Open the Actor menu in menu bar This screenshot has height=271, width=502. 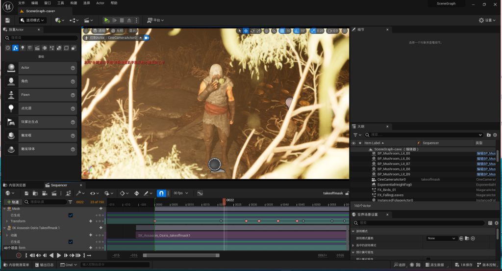pyautogui.click(x=100, y=3)
